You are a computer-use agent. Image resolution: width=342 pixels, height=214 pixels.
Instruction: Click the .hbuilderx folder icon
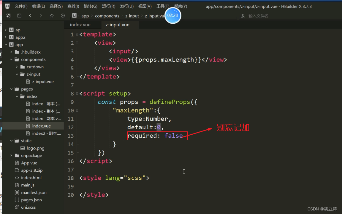click(x=17, y=52)
